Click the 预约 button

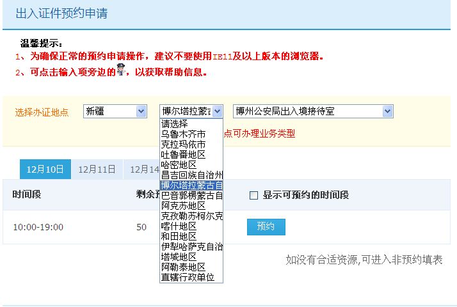point(266,227)
